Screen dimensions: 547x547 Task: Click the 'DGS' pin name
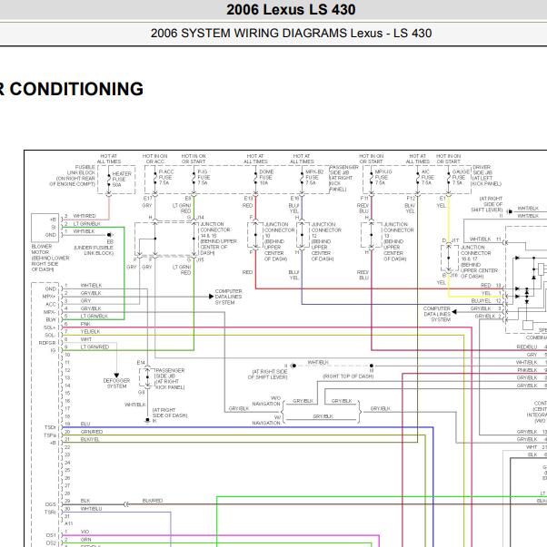point(51,504)
